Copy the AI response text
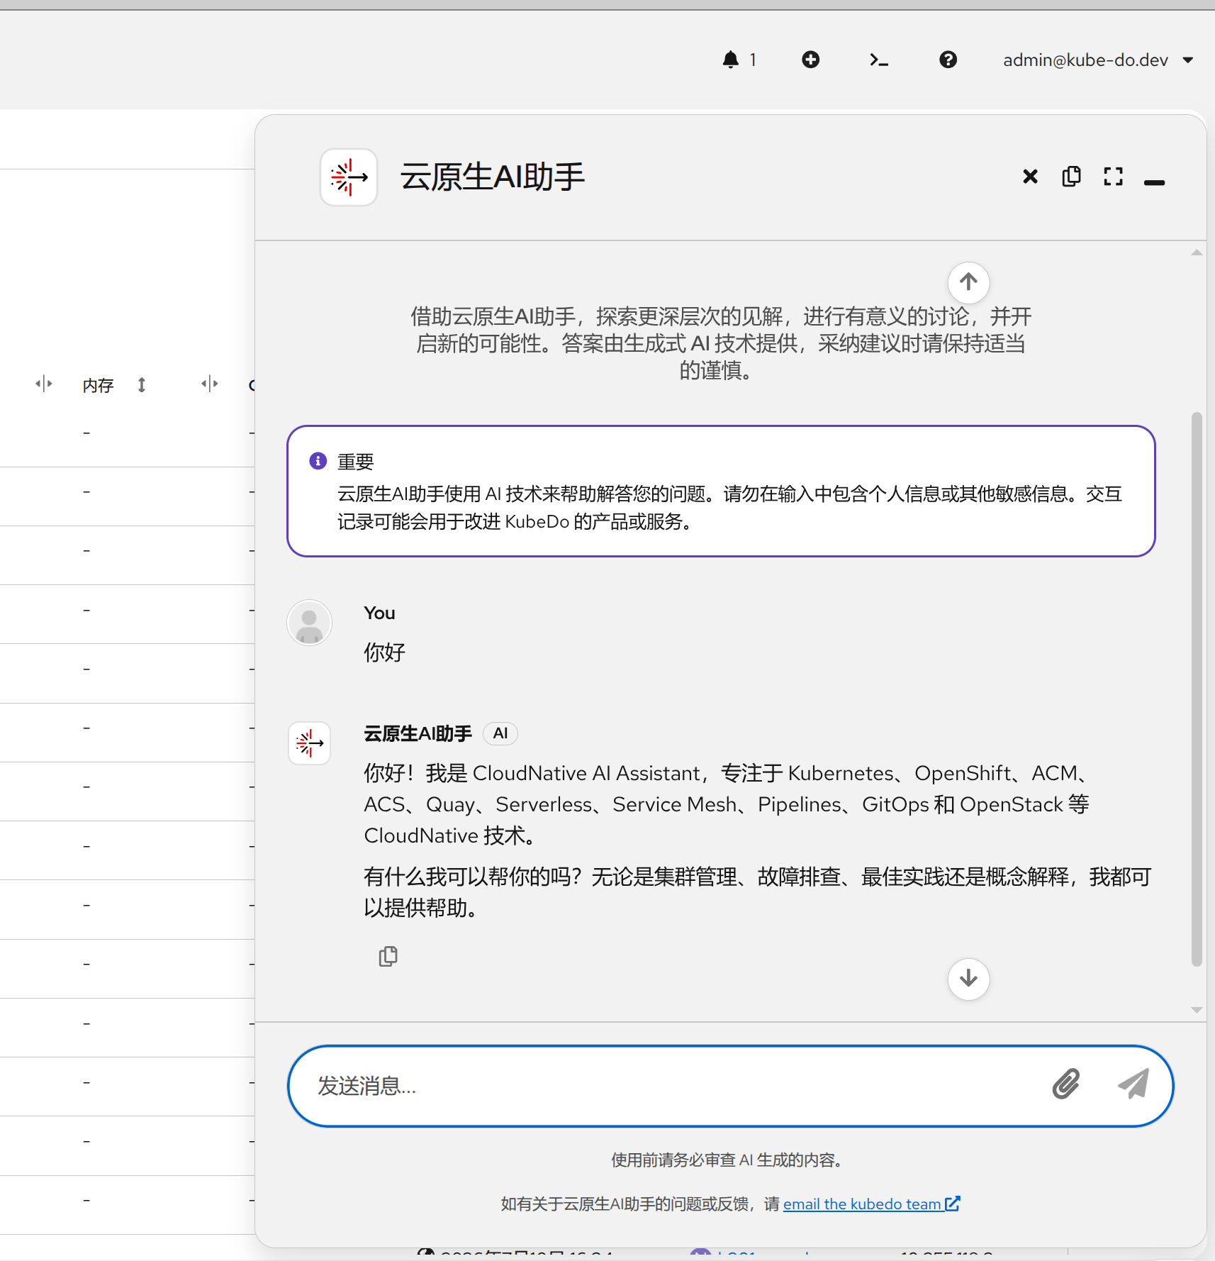This screenshot has width=1215, height=1261. [x=388, y=956]
